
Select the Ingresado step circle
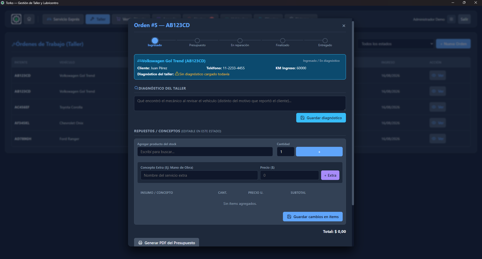[155, 40]
